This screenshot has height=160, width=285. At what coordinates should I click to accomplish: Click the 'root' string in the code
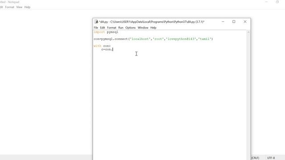pyautogui.click(x=158, y=39)
